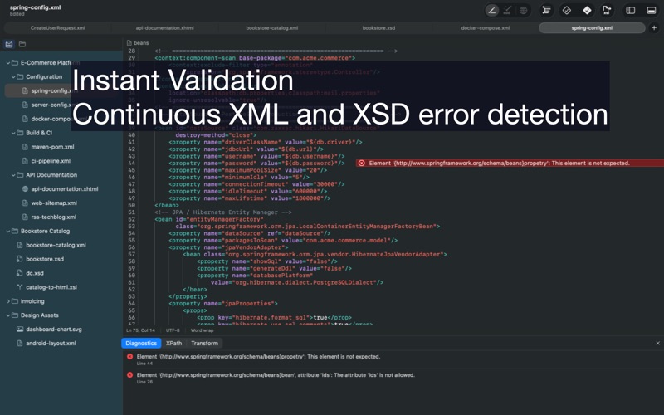Click the beans breadcrumb document icon
The width and height of the screenshot is (664, 415).
pyautogui.click(x=129, y=43)
